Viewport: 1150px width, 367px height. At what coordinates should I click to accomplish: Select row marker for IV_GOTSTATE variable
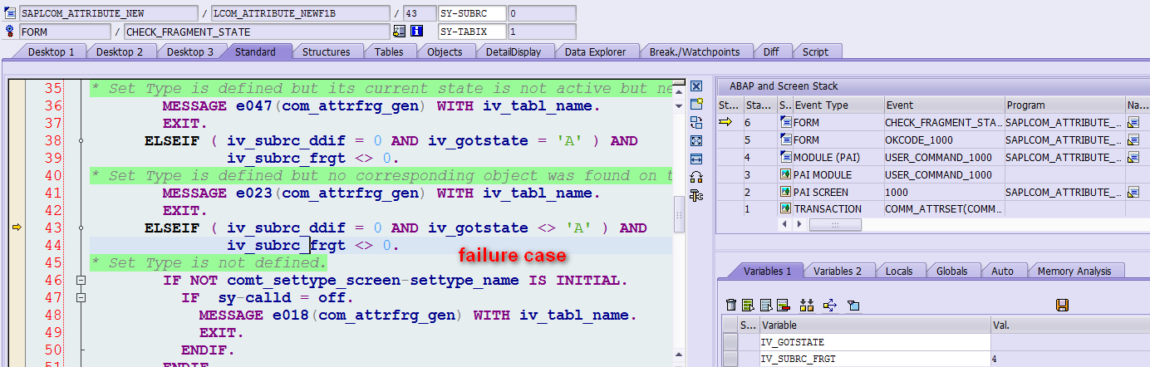(x=730, y=342)
